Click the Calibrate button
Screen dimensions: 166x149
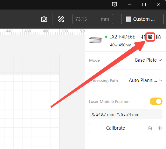pos(115,128)
